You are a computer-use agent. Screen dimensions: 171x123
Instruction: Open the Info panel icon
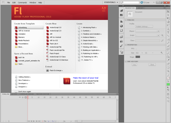point(121,26)
